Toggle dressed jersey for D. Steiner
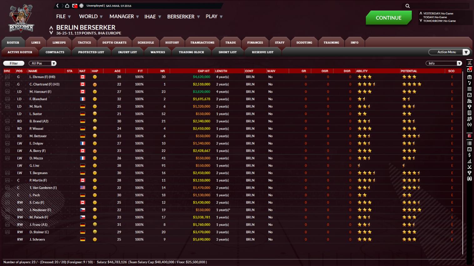 point(8,232)
